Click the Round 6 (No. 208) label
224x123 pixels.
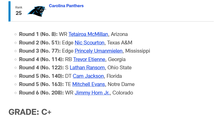pyautogui.click(x=41, y=93)
